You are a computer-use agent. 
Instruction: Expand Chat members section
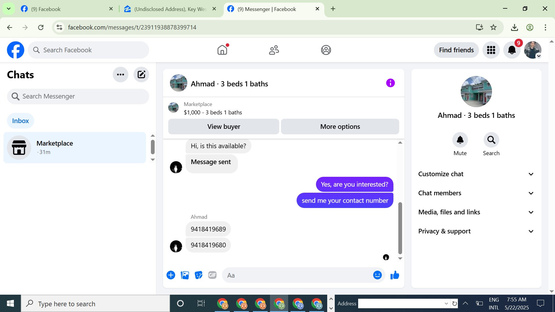[x=476, y=193]
